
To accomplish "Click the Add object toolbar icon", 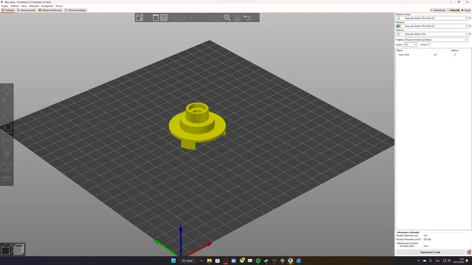I will click(139, 17).
